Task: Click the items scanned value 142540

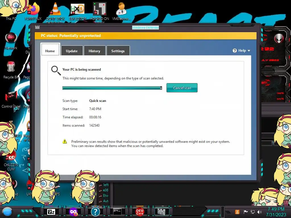Action: (x=94, y=125)
